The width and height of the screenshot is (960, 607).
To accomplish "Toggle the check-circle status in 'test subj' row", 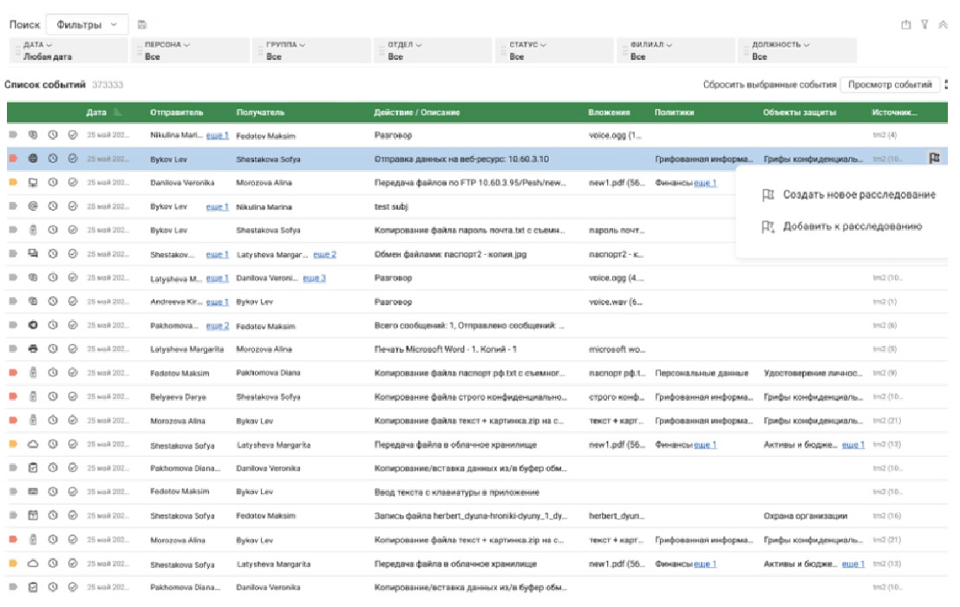I will pyautogui.click(x=73, y=206).
